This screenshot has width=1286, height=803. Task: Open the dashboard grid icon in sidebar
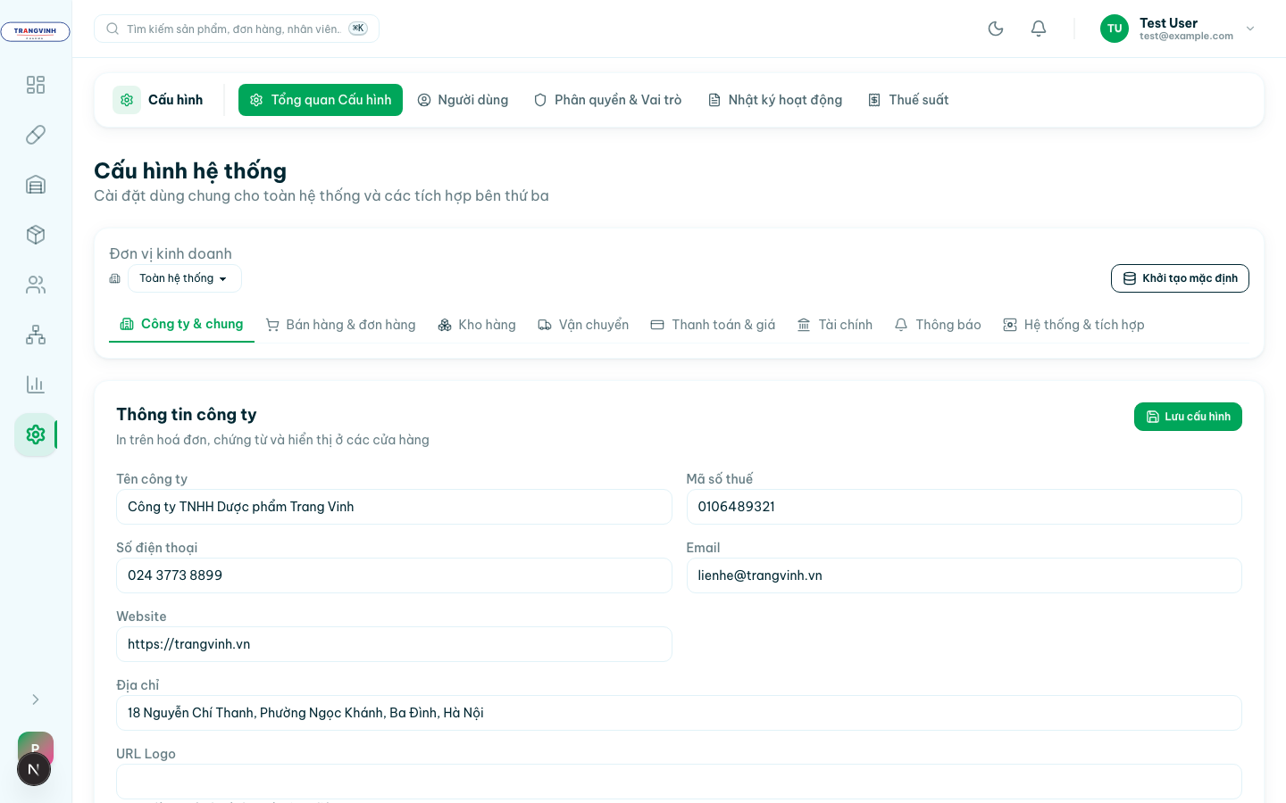36,85
